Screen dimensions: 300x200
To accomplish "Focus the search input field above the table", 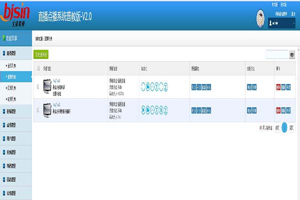I will [x=277, y=54].
